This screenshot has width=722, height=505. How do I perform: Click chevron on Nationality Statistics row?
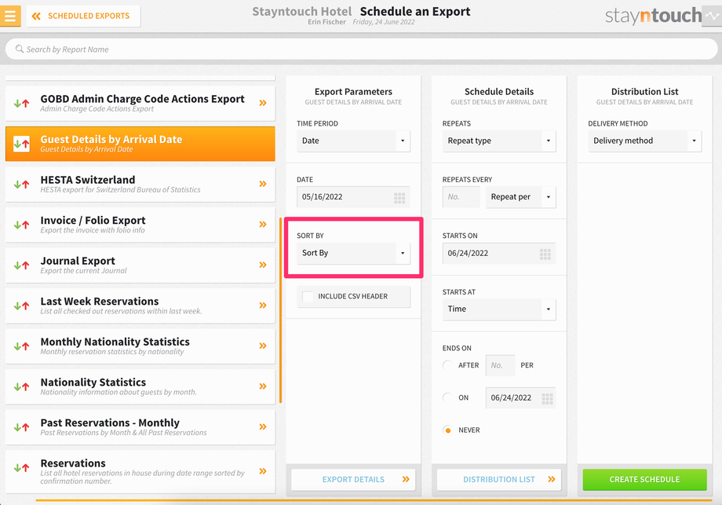coord(263,386)
